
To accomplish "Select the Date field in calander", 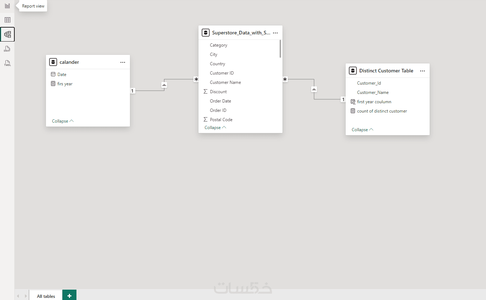I will (62, 75).
